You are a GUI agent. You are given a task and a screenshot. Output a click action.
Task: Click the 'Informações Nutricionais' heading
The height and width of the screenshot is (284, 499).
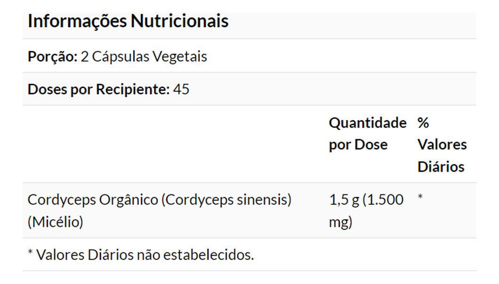[128, 21]
